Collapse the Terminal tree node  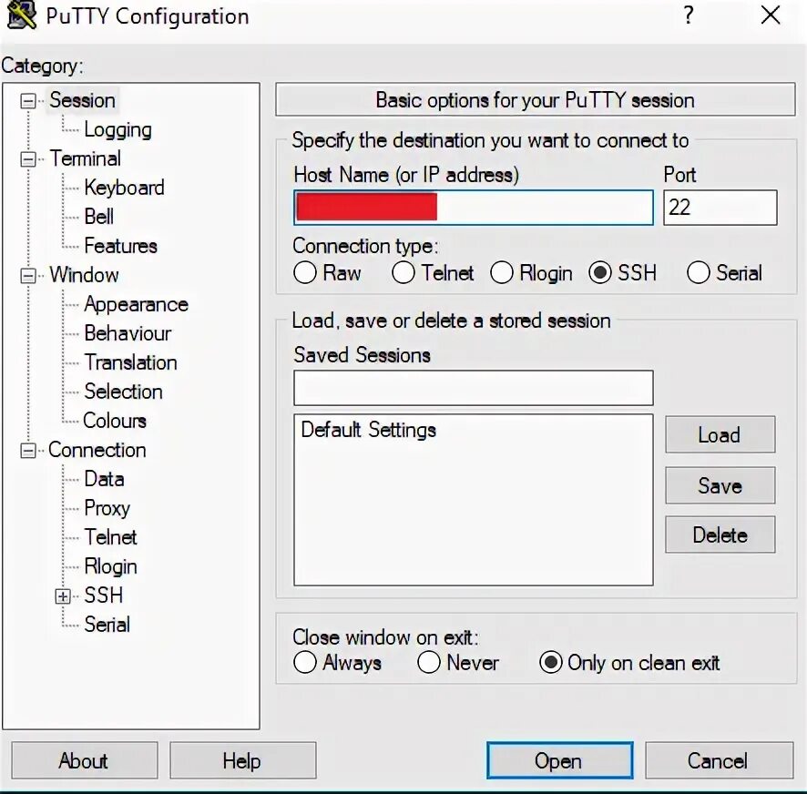(x=28, y=159)
